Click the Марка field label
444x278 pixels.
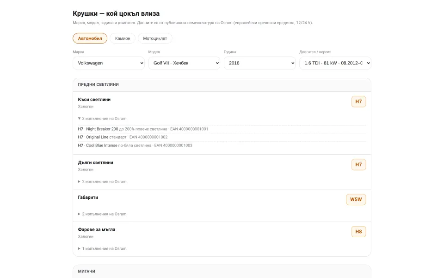78,52
